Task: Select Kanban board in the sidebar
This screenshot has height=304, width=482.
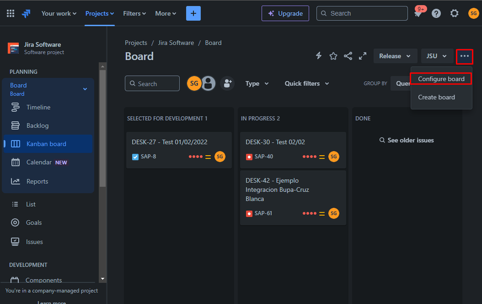Action: (48, 144)
